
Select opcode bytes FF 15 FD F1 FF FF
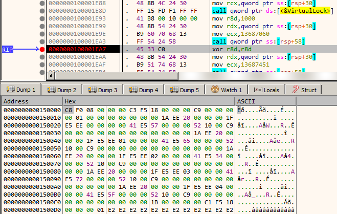click(167, 11)
